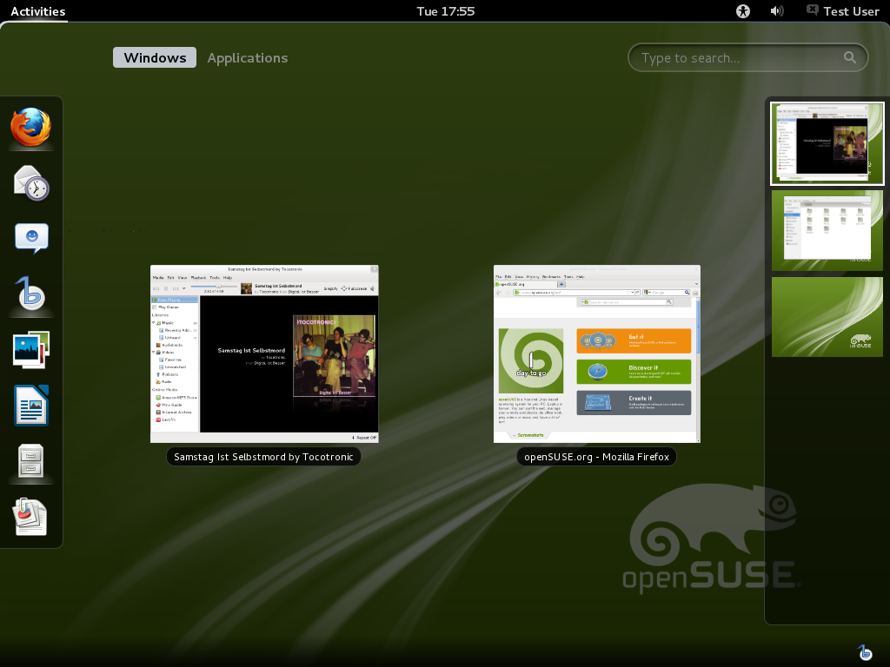The image size is (890, 667).
Task: Open the stacked documents icon at dash bottom
Action: point(30,516)
